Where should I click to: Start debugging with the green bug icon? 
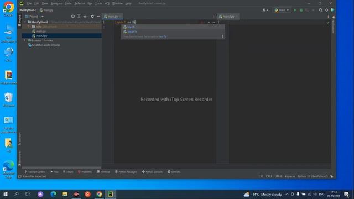tap(301, 10)
